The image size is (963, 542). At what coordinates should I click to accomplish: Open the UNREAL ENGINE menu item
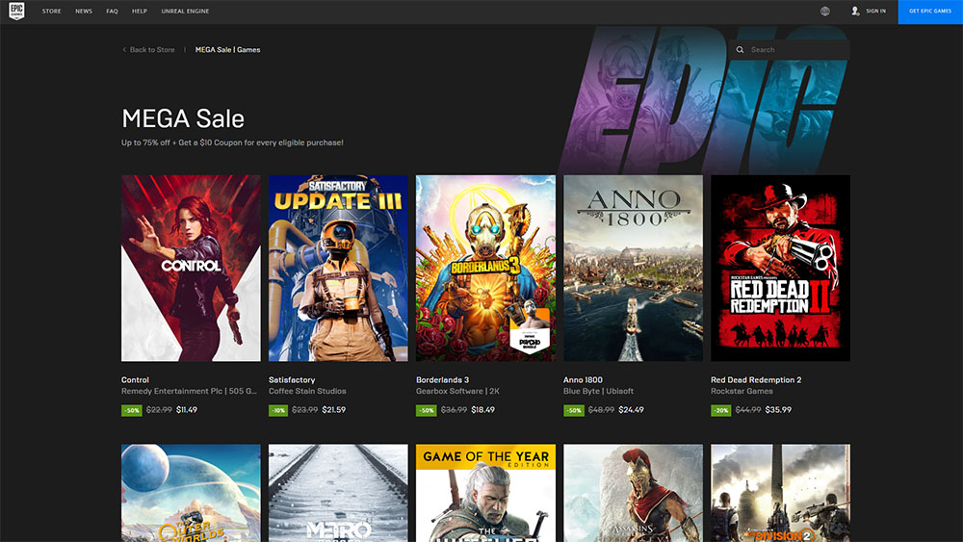point(185,11)
